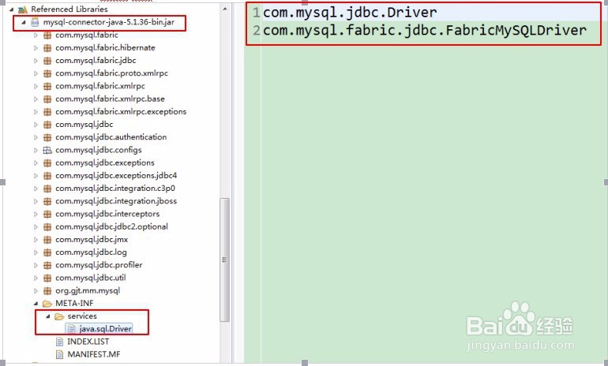Click the services folder icon
Image resolution: width=608 pixels, height=366 pixels.
(x=59, y=316)
